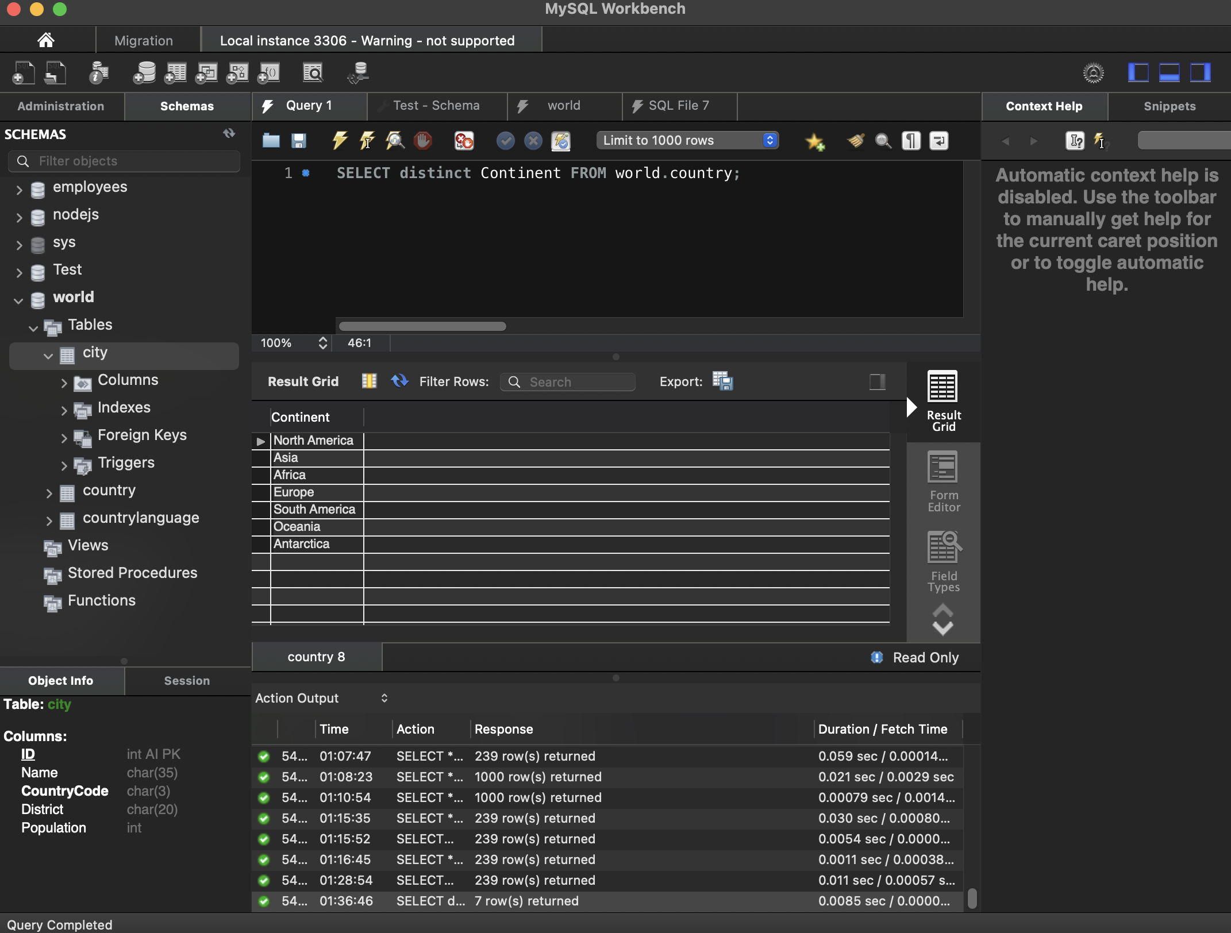Toggle the left sidebar panel
The image size is (1231, 933).
(x=1138, y=73)
